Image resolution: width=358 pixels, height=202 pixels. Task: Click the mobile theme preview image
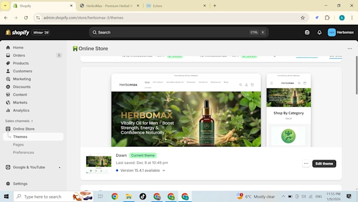pos(289,110)
